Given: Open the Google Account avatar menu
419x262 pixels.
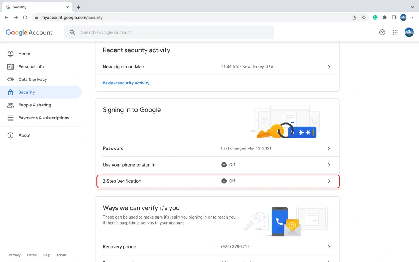Looking at the screenshot, I should pyautogui.click(x=409, y=32).
